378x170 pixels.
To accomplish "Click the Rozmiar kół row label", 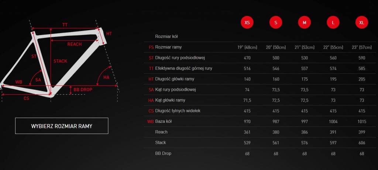I will pos(167,37).
